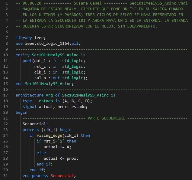Screen dimensions: 192x180
Task: Click line number 1 in the gutter
Action: [x=7, y=3]
